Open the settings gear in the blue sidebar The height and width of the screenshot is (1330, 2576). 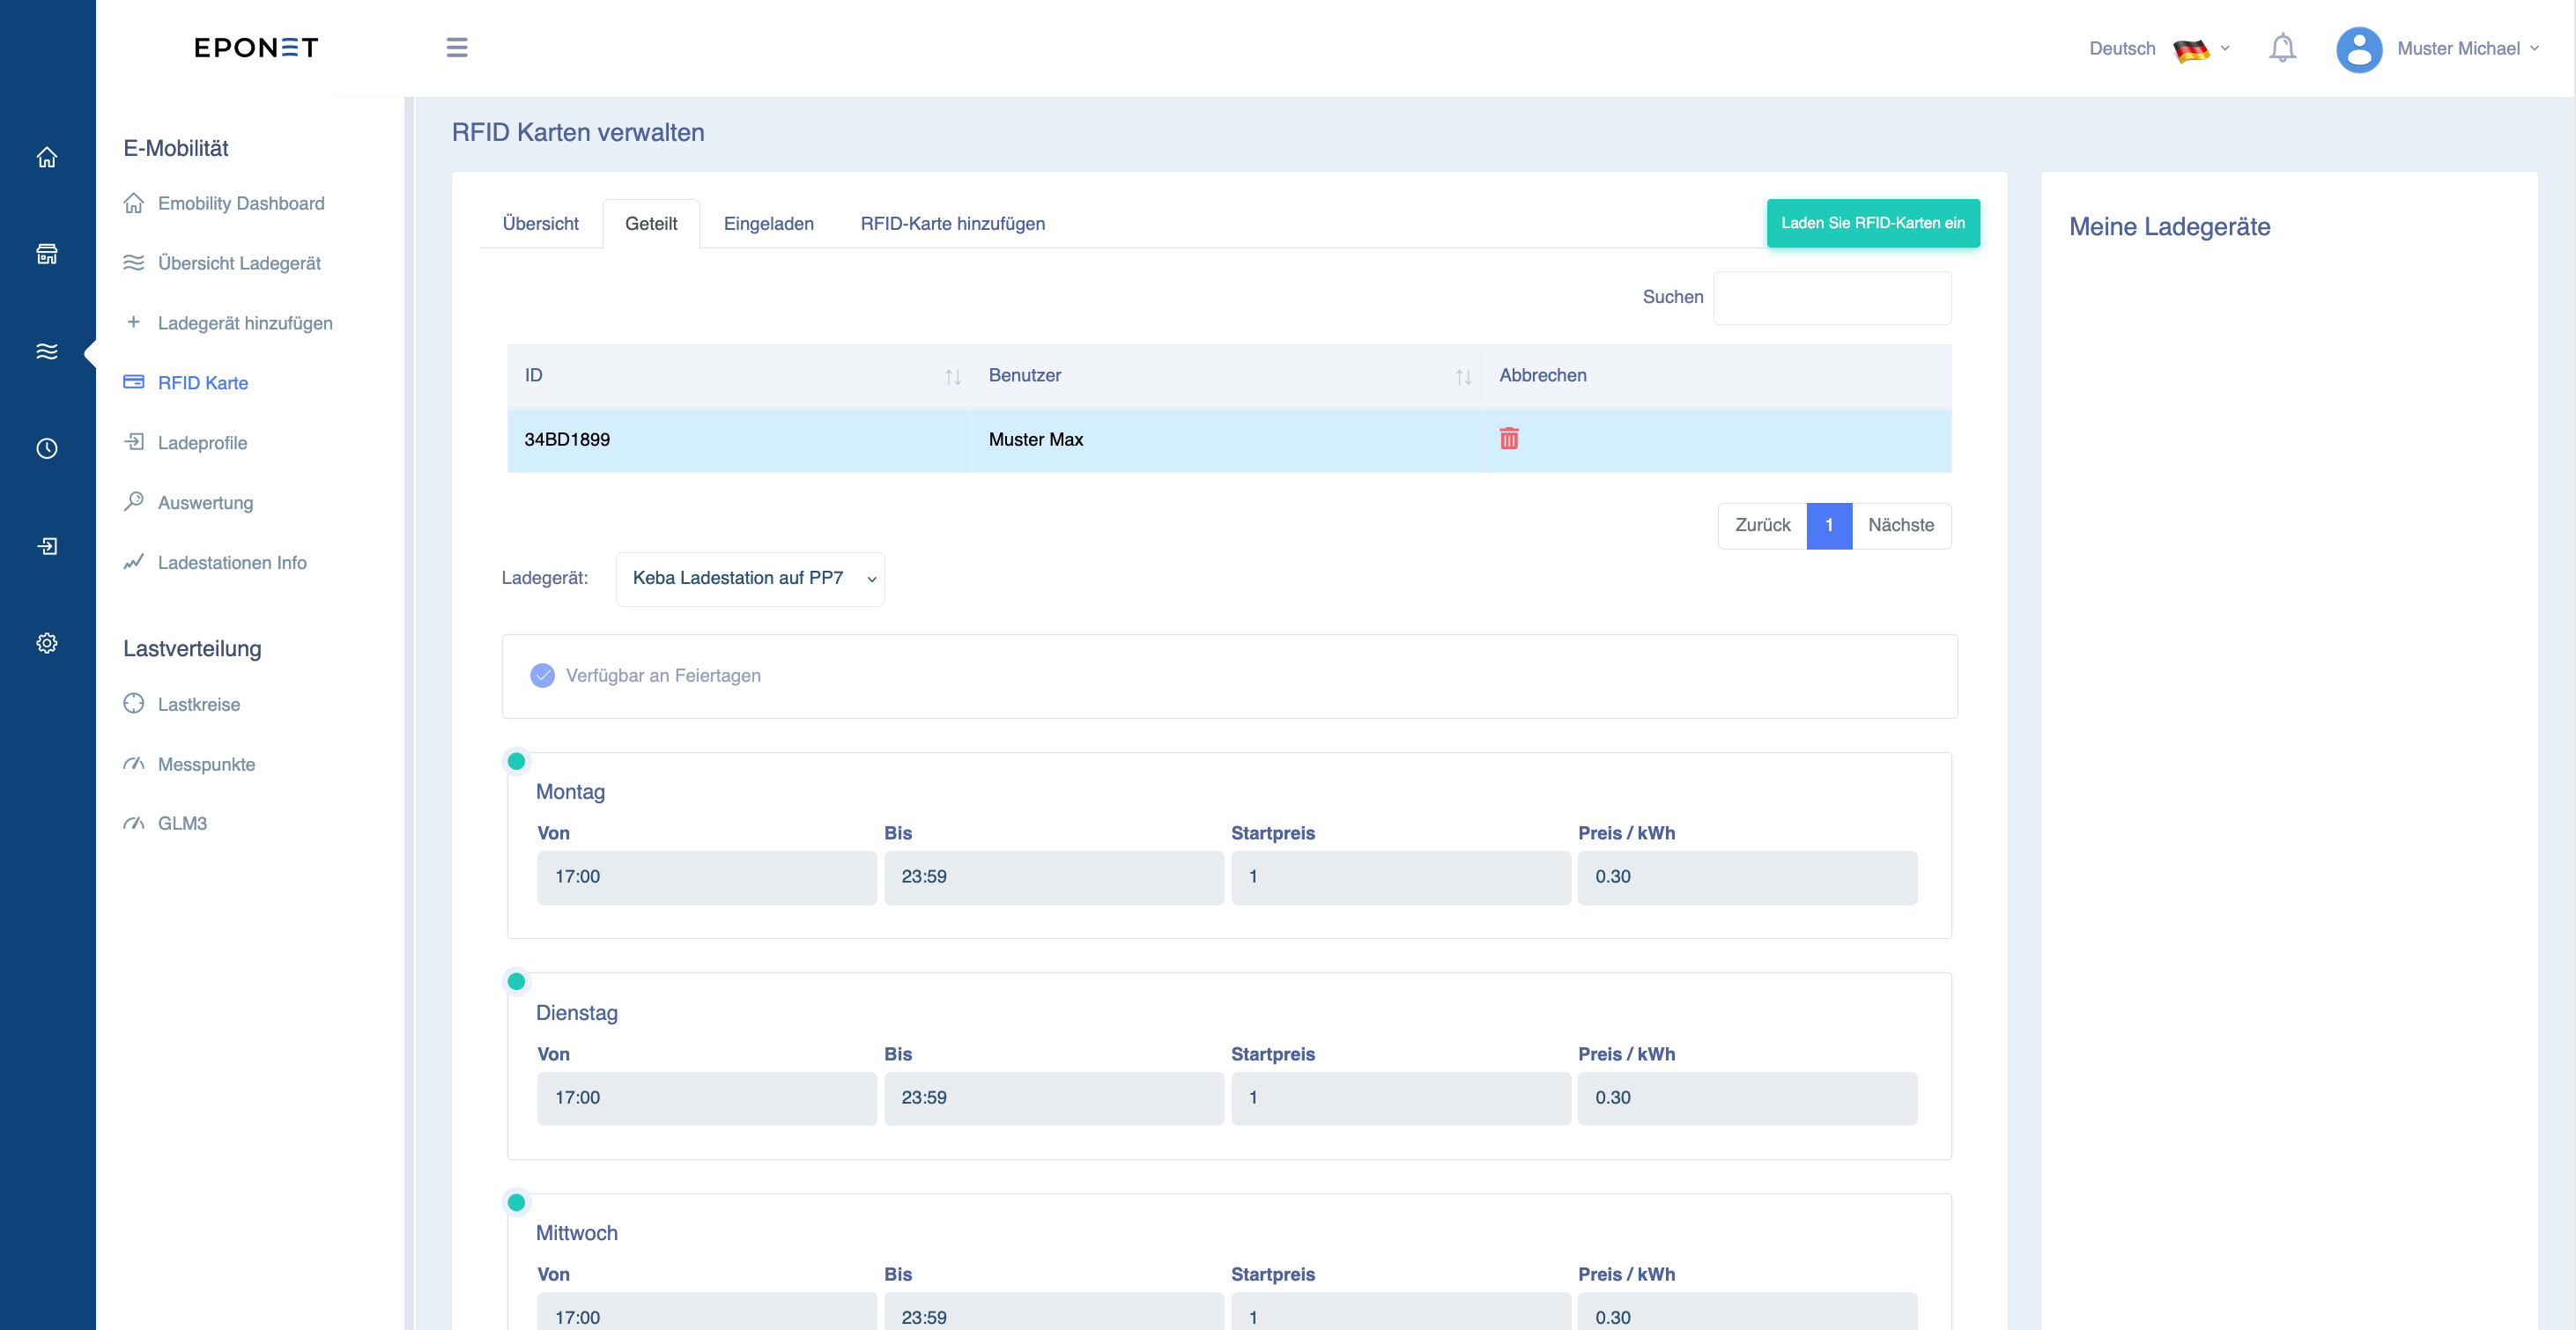[47, 643]
